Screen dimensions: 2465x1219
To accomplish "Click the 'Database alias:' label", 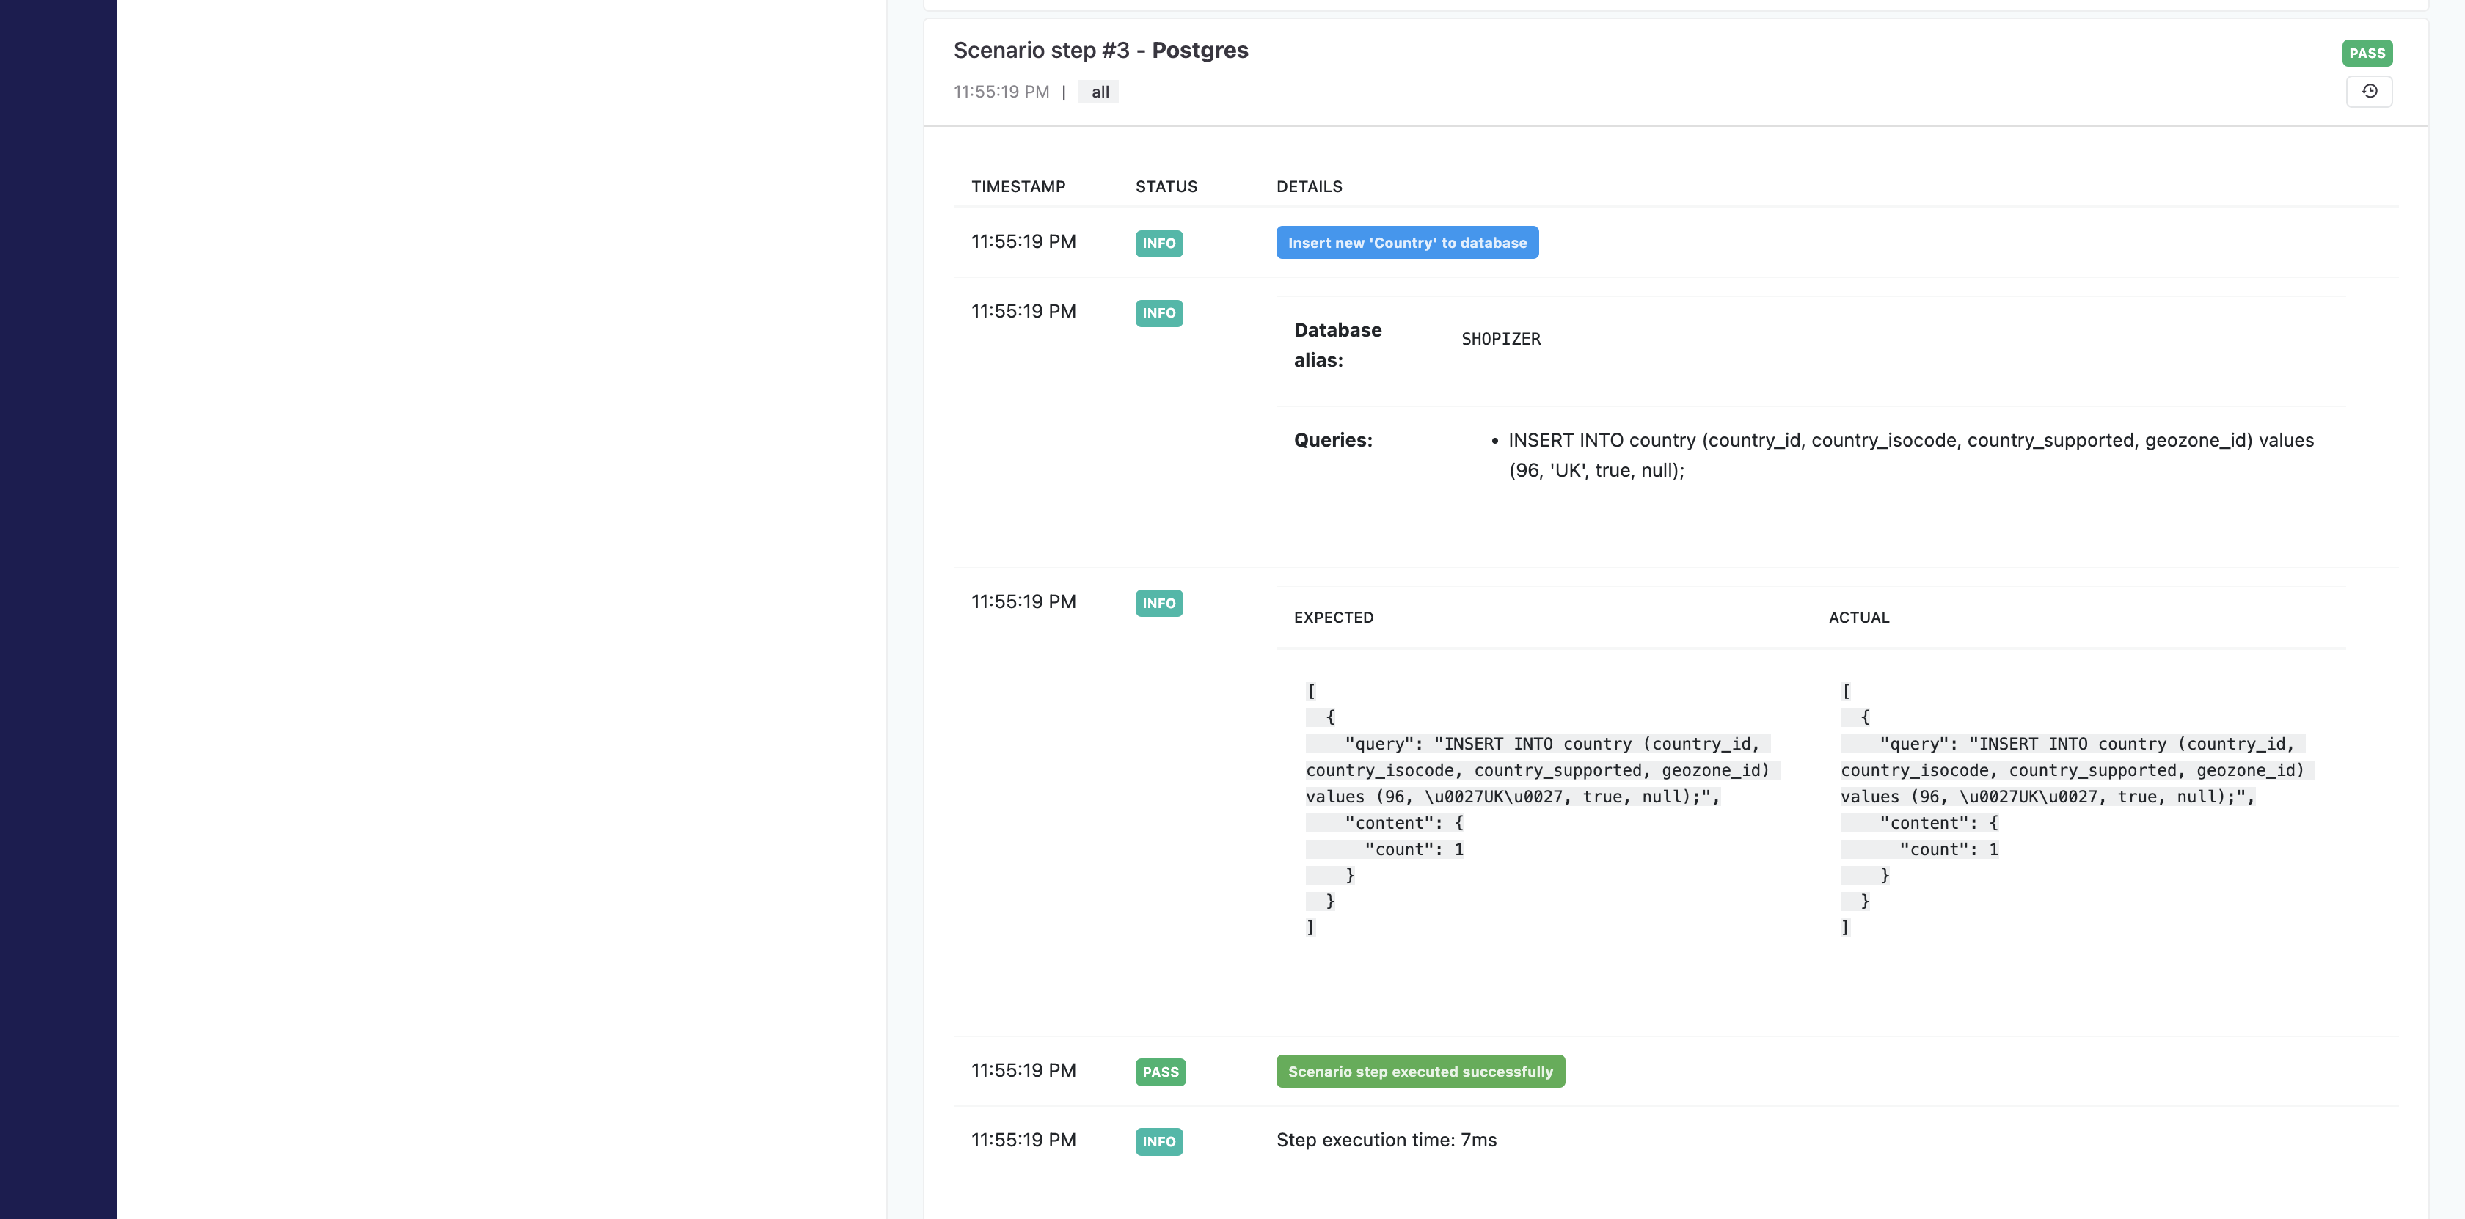I will coord(1337,345).
